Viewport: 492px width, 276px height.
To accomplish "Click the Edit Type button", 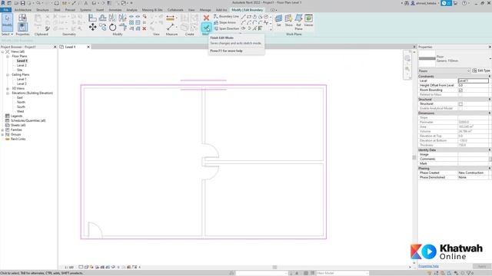I will 481,71.
